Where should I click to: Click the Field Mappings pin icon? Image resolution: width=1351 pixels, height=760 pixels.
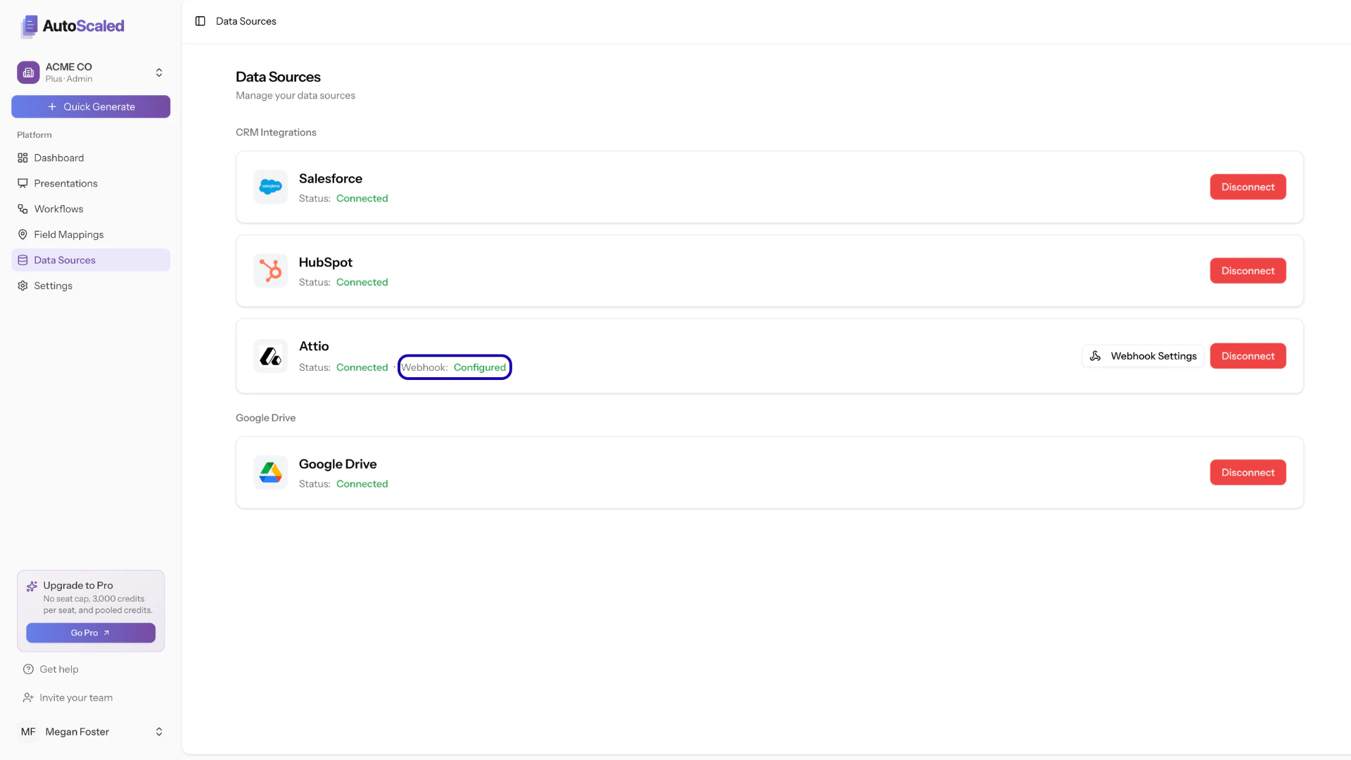(22, 234)
